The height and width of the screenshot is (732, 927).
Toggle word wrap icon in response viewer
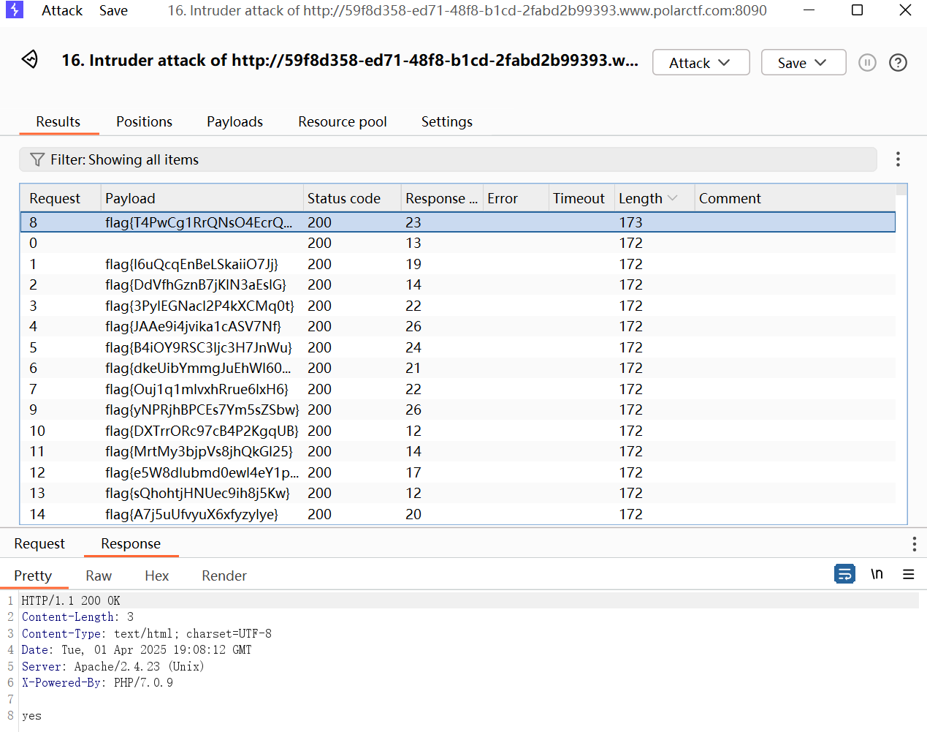[x=844, y=574]
